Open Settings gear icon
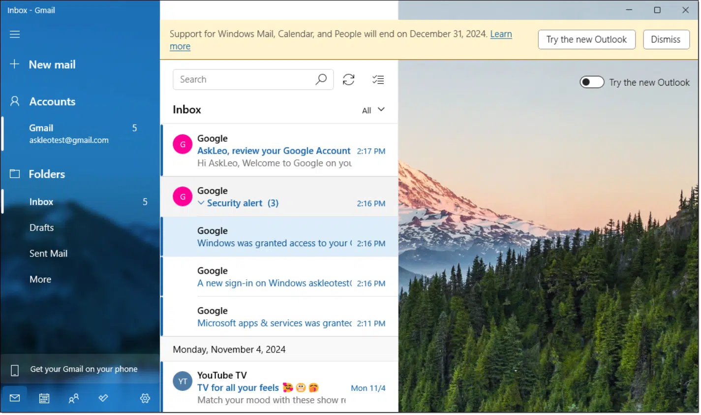The width and height of the screenshot is (701, 415). (x=145, y=398)
